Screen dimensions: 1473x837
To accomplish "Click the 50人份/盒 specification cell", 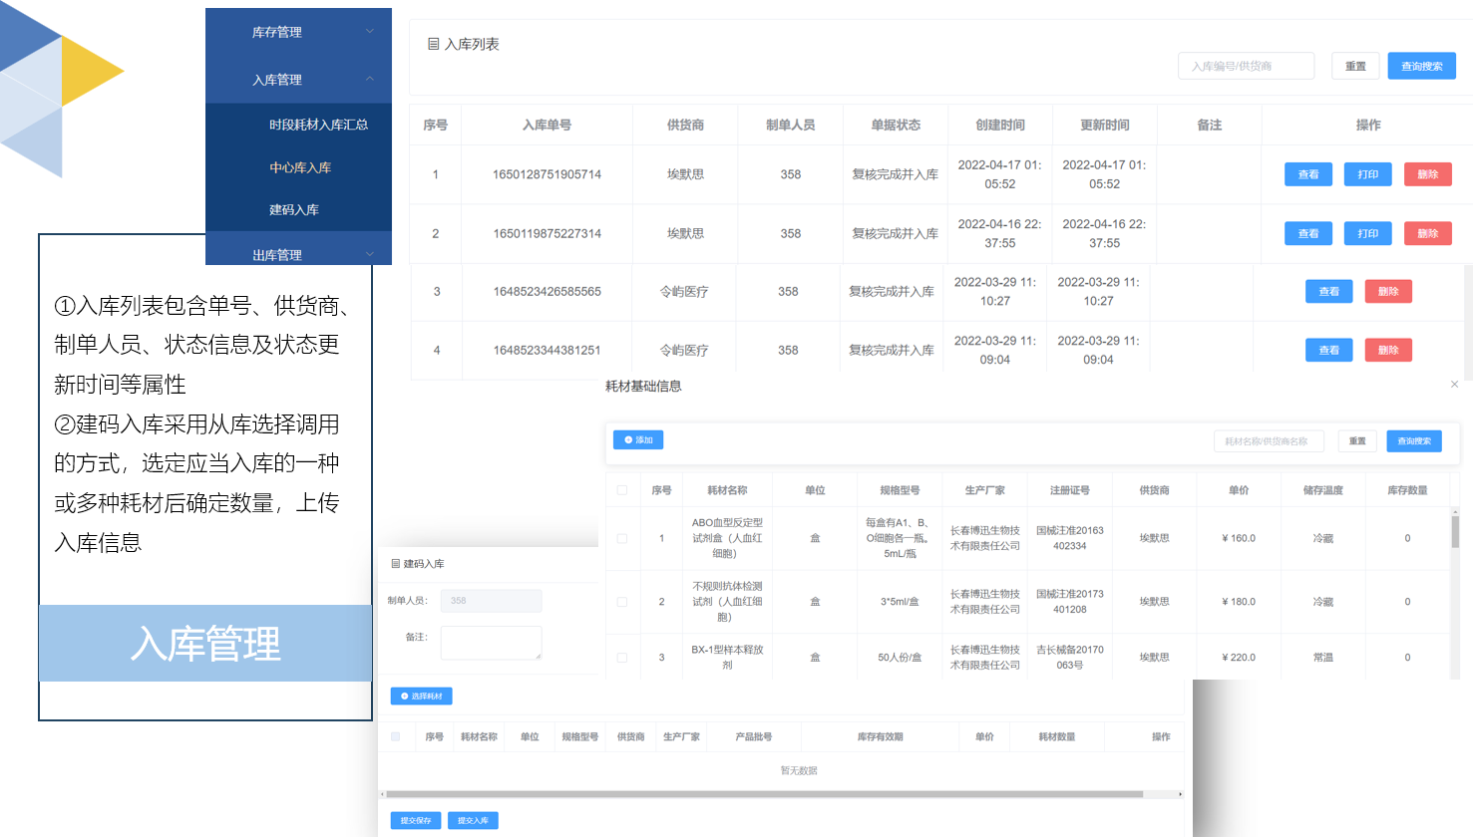I will tap(900, 658).
